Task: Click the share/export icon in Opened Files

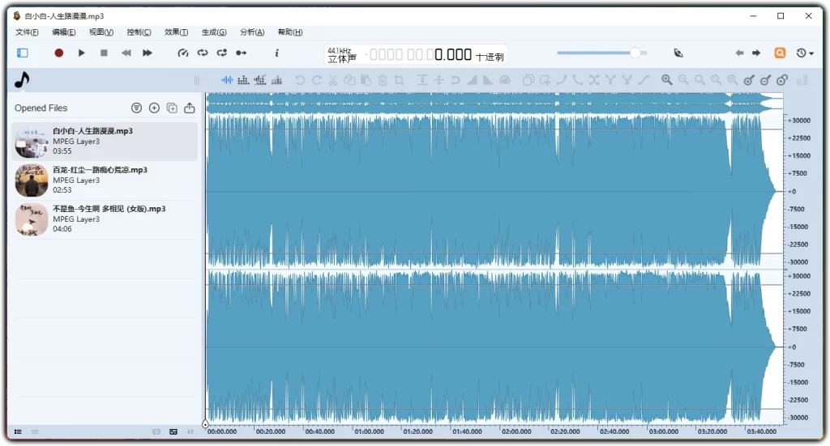Action: click(190, 108)
